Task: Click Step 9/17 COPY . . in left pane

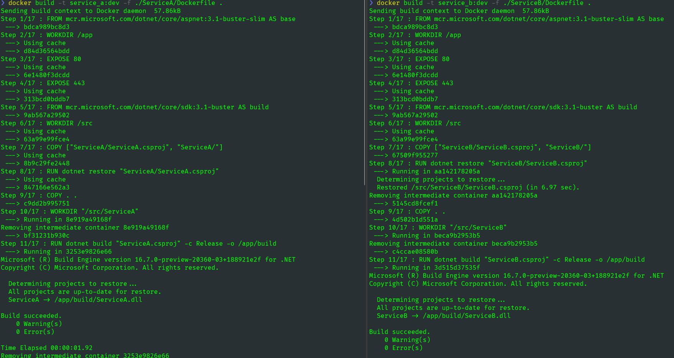Action: [39, 196]
